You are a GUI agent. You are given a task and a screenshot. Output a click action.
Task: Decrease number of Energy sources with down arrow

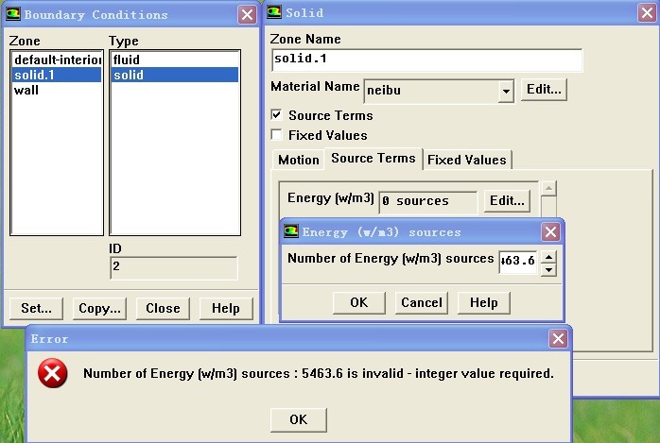coord(548,269)
